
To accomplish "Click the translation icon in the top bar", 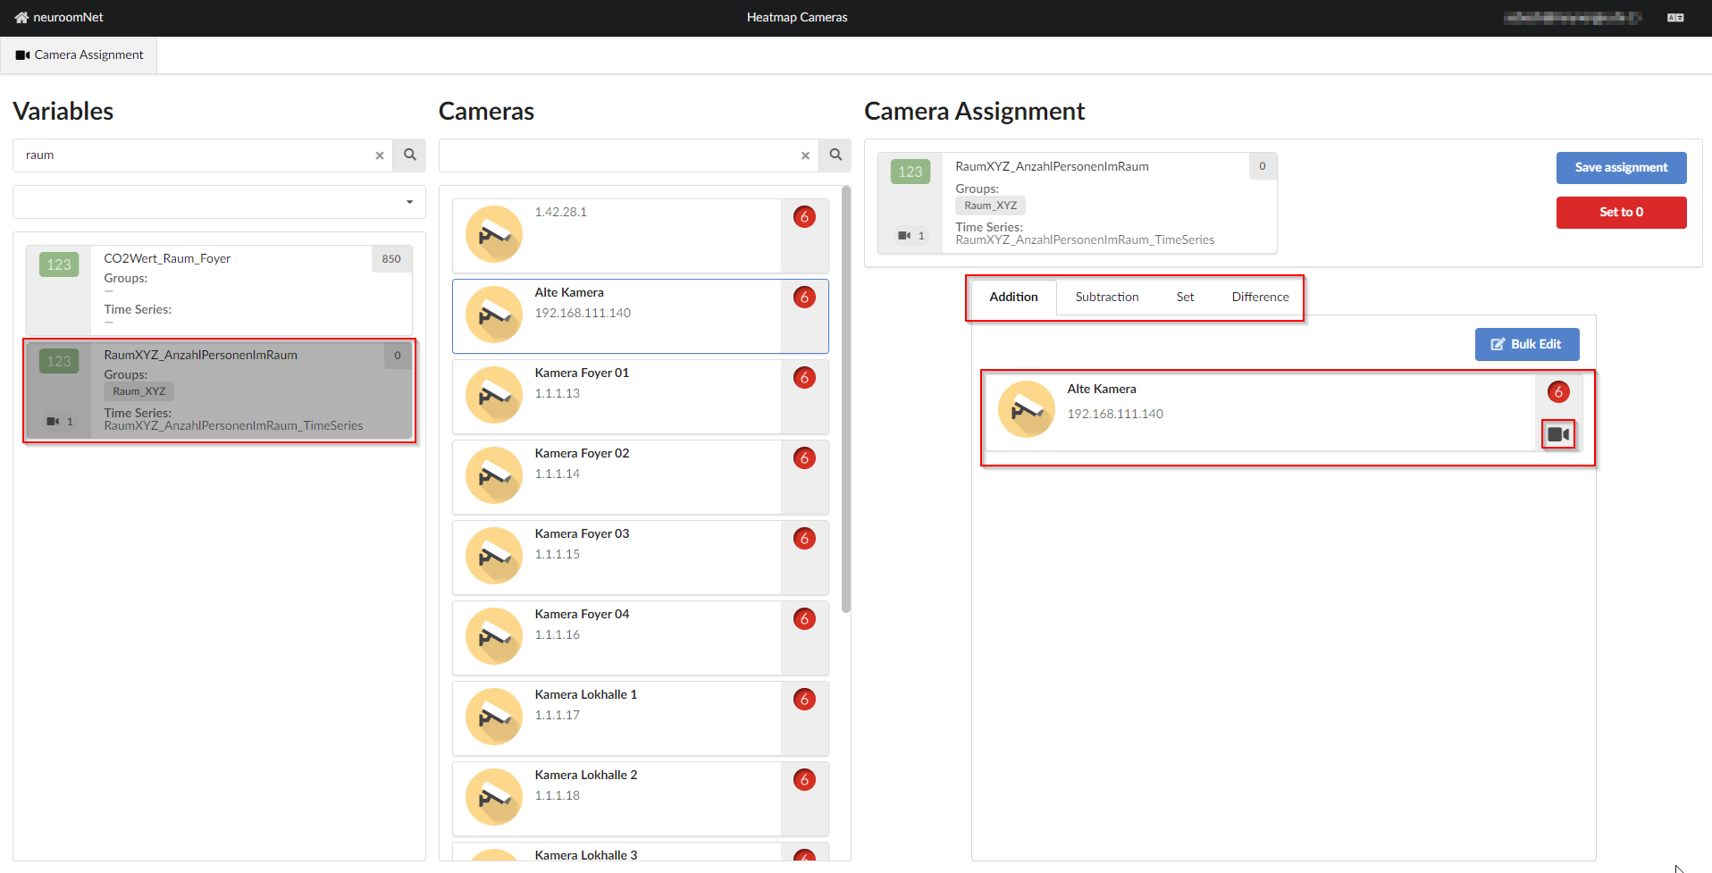I will [x=1675, y=17].
